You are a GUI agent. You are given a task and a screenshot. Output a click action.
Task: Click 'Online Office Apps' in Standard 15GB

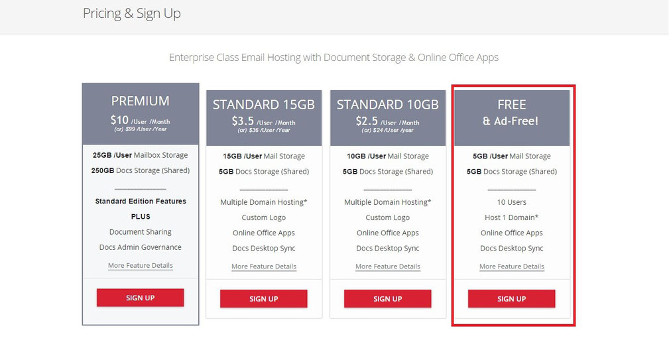pos(264,233)
